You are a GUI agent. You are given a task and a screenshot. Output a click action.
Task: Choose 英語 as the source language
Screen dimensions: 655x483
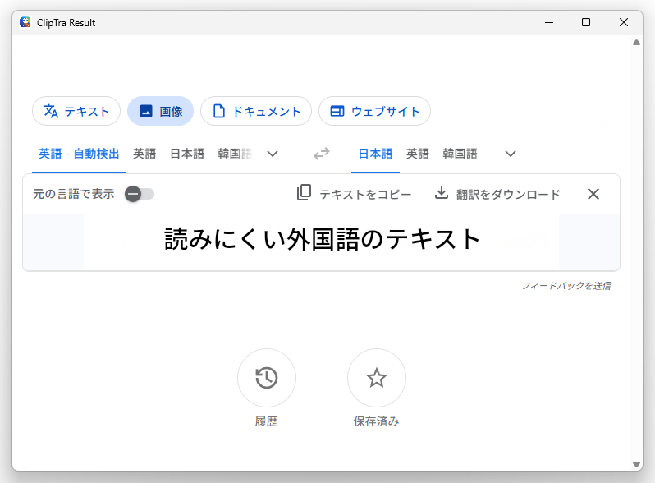(144, 154)
